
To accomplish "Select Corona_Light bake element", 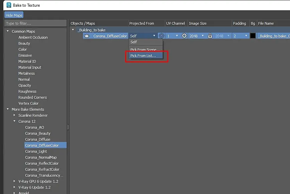I will click(x=36, y=151).
